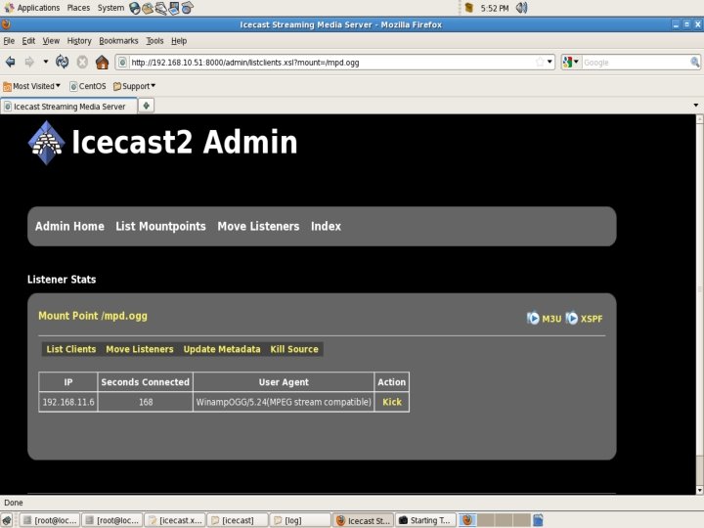Image resolution: width=704 pixels, height=528 pixels.
Task: Open the Help menu
Action: 179,41
